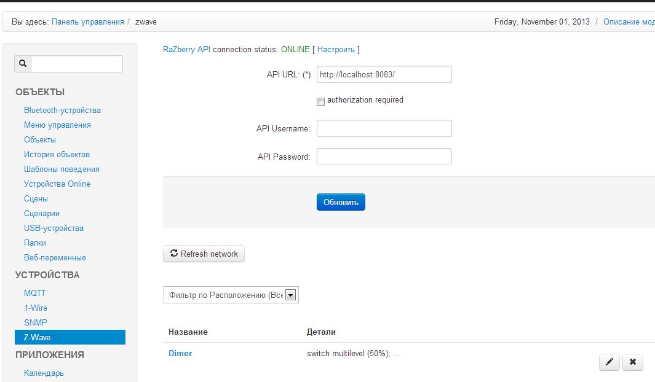Viewport: 655px width, 382px height.
Task: Select the Календарь application link
Action: (44, 373)
